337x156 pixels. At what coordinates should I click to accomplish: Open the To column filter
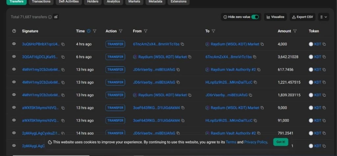pyautogui.click(x=213, y=31)
